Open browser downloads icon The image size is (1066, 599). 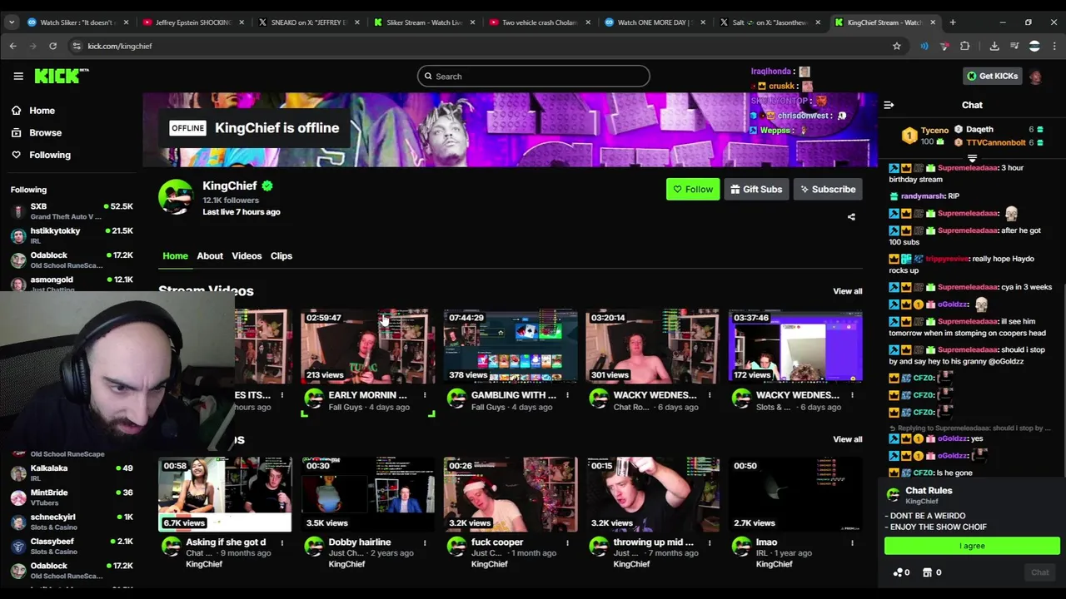994,47
